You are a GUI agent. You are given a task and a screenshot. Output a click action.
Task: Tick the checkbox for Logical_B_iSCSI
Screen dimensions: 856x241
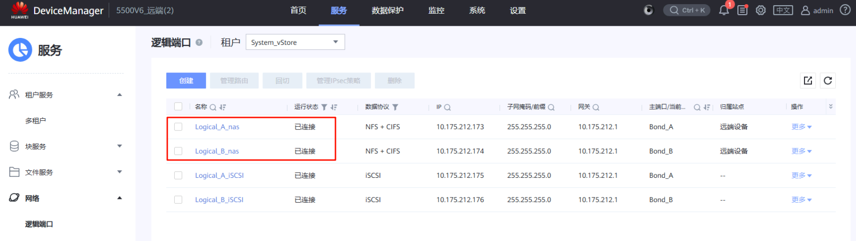tap(178, 200)
